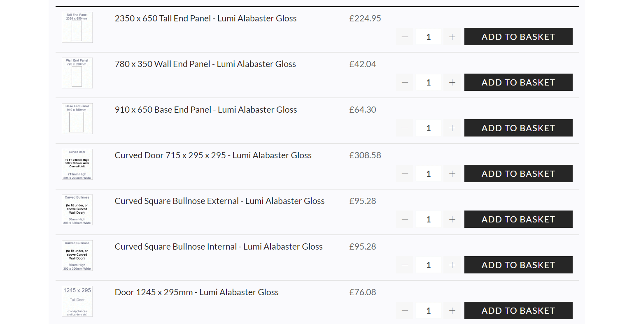Screen dimensions: 634x324
Task: Click the plus icon for Door 1245 x 295mm
Action: pos(452,310)
